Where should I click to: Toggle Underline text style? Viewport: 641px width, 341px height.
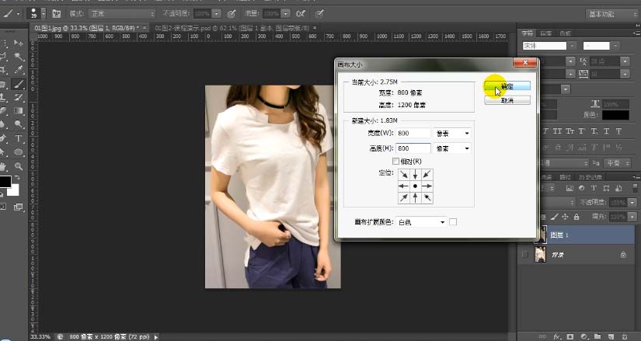[606, 131]
